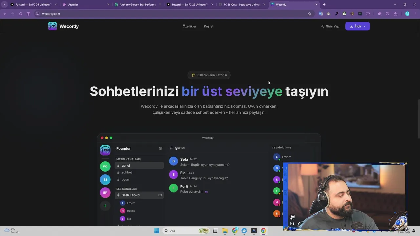Select the S1 server icon

coord(105,180)
